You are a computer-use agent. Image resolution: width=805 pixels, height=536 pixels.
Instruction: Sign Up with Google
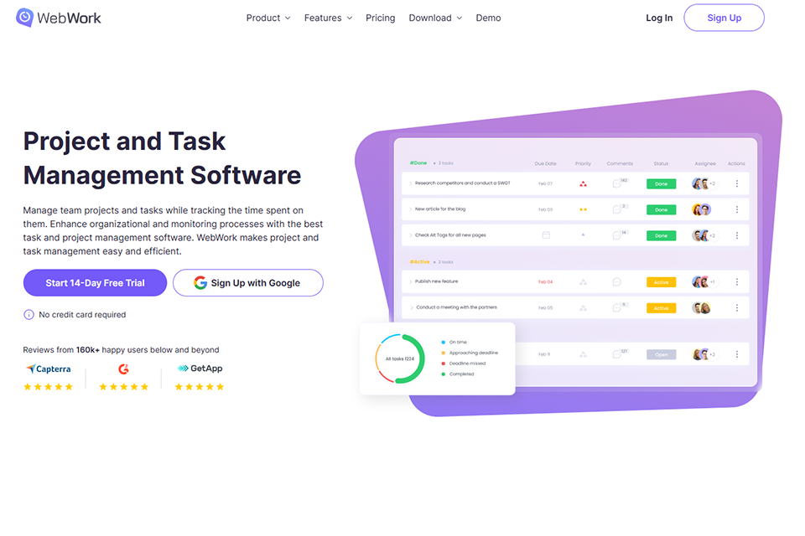[x=248, y=282]
